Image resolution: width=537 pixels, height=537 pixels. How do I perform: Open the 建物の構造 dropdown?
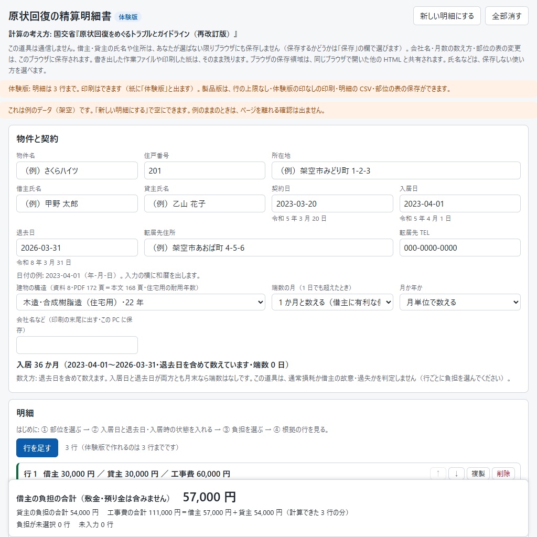click(141, 302)
